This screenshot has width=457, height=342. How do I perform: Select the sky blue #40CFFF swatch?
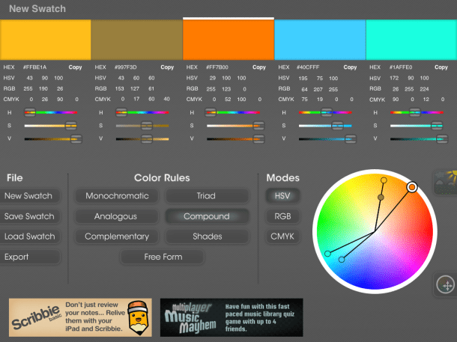click(320, 40)
